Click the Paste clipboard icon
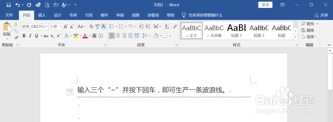Screen dimensions: 333x122 pos(7,27)
